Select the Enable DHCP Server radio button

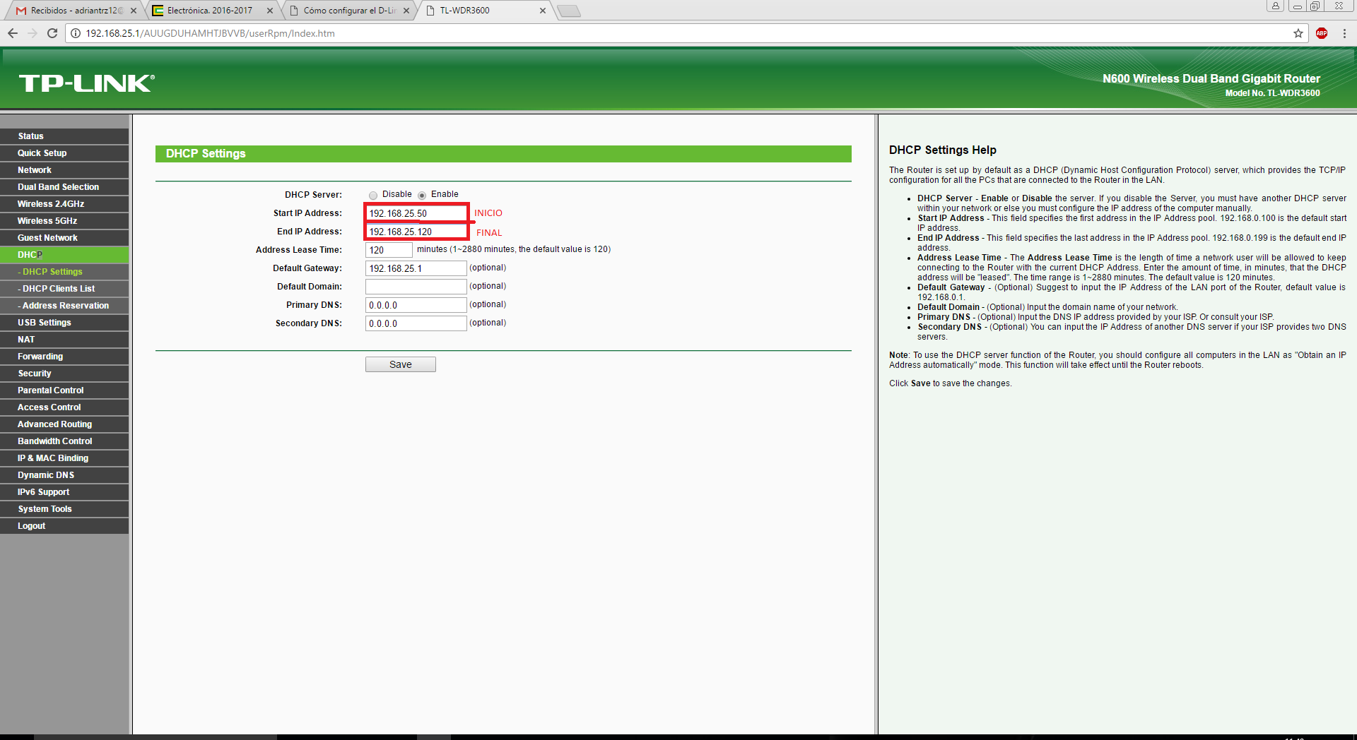(422, 195)
